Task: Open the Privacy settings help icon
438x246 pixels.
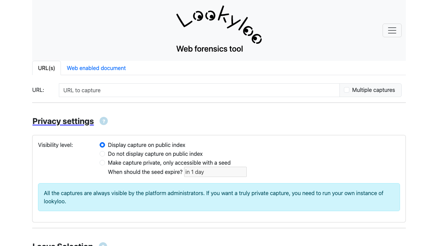Action: tap(104, 121)
